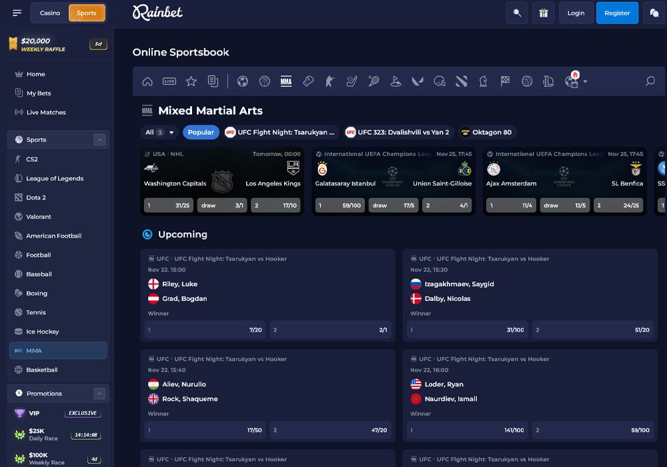The image size is (667, 467).
Task: Toggle the hamburger sidebar menu
Action: 17,13
